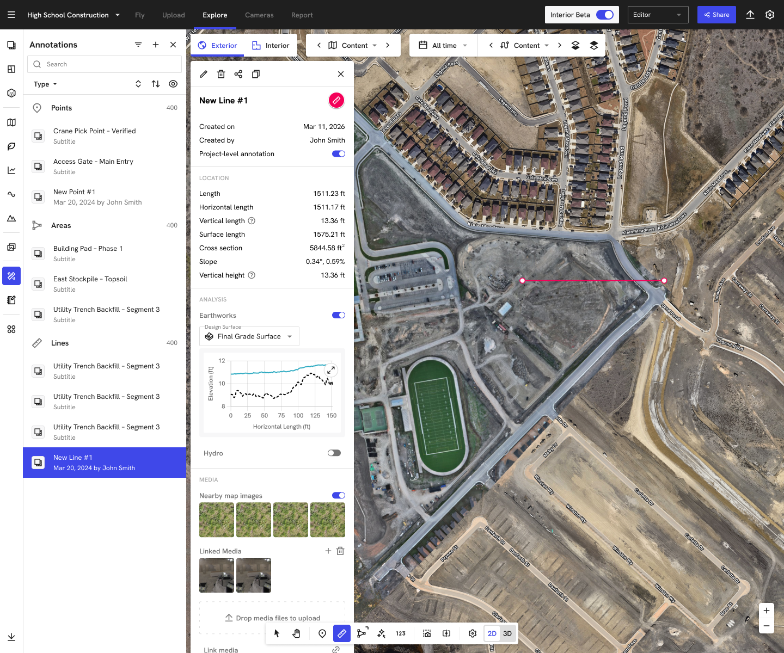Click the pink annotation color swatch
The image size is (784, 653).
(x=336, y=100)
